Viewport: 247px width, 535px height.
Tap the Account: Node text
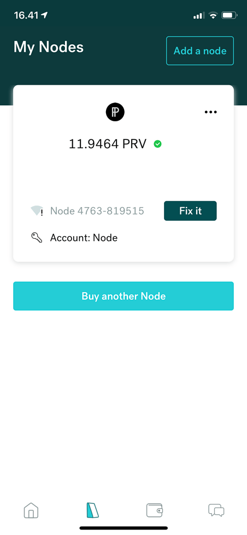coord(84,238)
